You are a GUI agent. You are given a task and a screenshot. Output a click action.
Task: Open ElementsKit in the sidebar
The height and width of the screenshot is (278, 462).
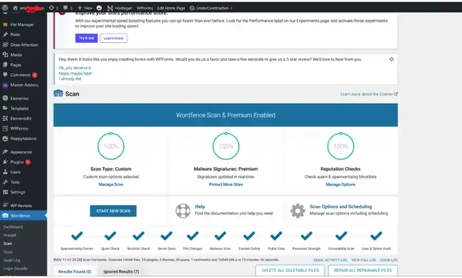pos(20,118)
